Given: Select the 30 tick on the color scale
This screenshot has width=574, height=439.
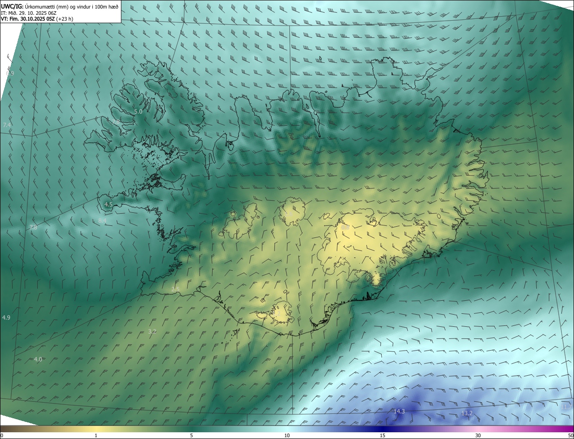Looking at the screenshot, I should 478,435.
